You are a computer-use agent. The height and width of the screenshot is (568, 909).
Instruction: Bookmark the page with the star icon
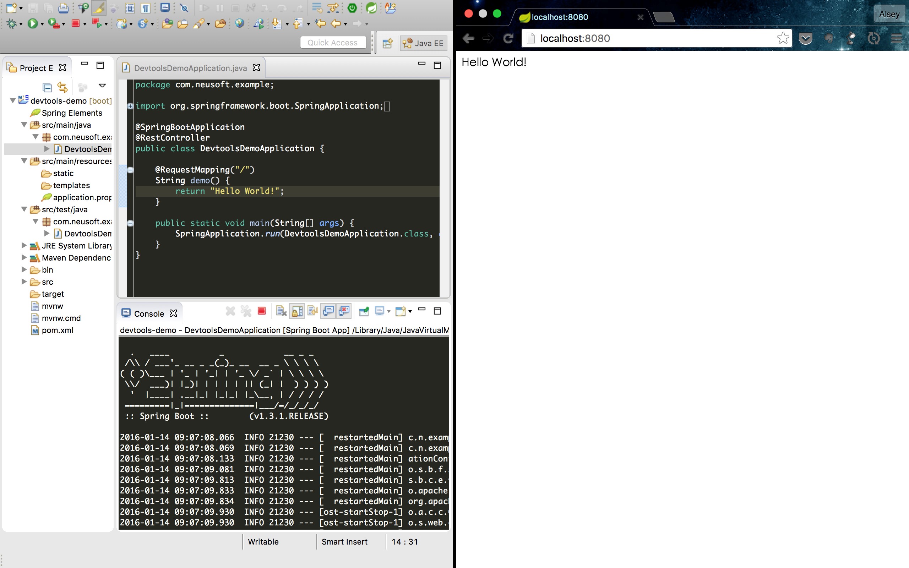pyautogui.click(x=783, y=38)
